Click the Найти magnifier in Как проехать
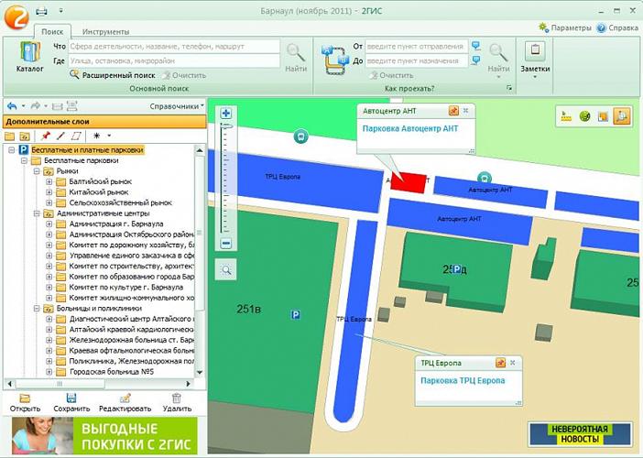This screenshot has width=643, height=458. point(498,53)
